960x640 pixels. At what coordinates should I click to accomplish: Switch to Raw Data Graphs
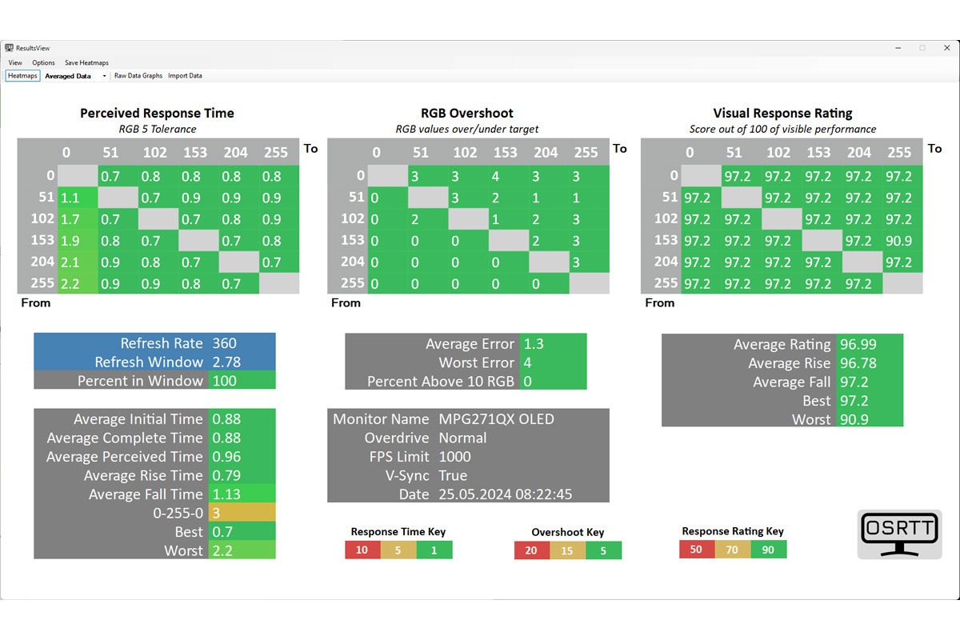tap(138, 76)
